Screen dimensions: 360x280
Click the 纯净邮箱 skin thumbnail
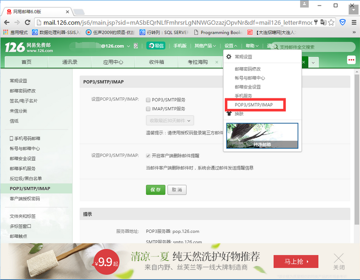tap(262, 136)
